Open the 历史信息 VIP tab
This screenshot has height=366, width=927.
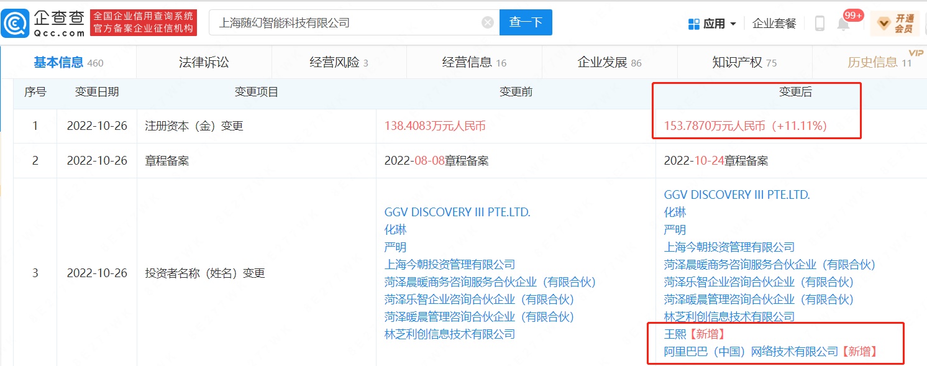tap(879, 62)
